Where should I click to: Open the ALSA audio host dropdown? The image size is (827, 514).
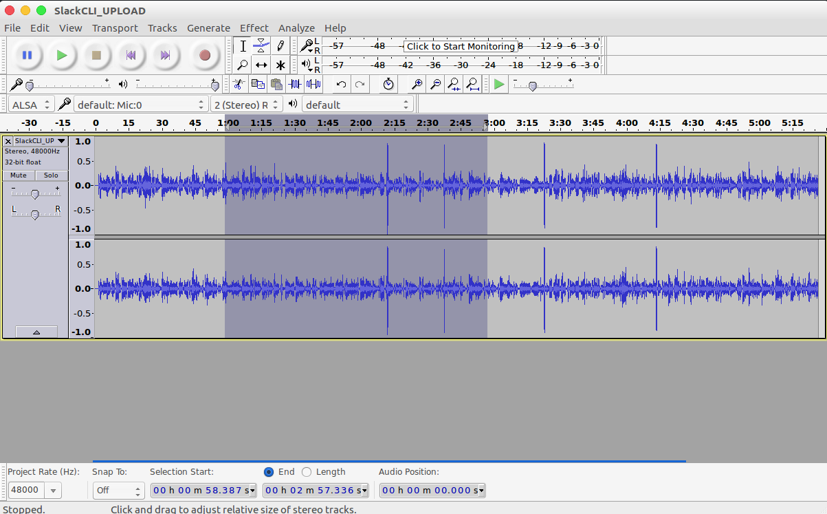coord(31,105)
